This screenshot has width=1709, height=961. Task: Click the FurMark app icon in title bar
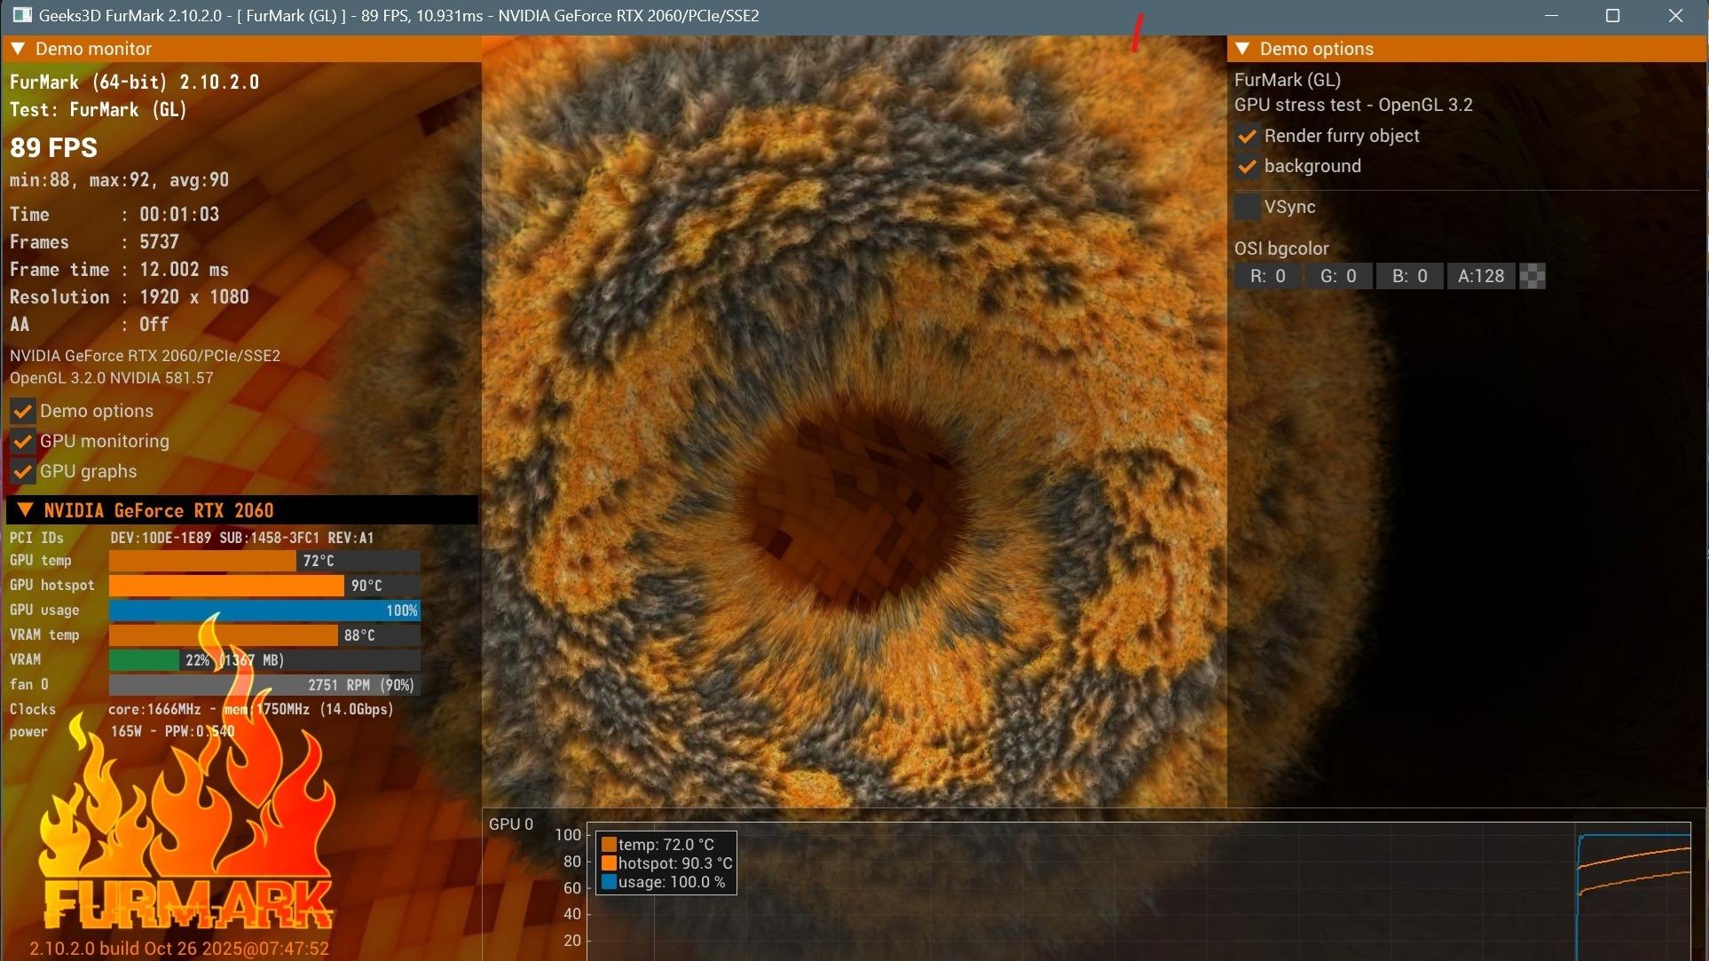(x=21, y=15)
